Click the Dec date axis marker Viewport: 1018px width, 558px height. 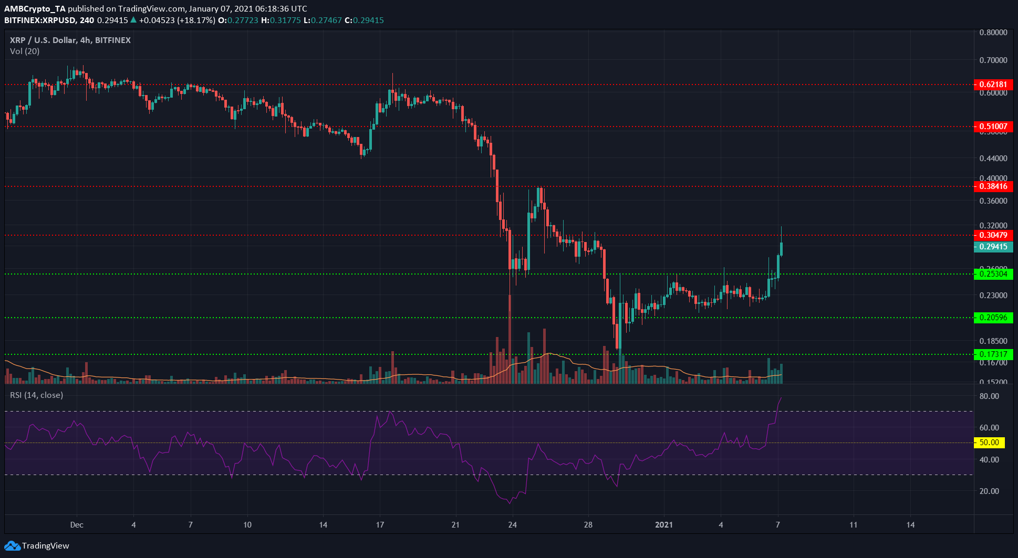point(77,524)
